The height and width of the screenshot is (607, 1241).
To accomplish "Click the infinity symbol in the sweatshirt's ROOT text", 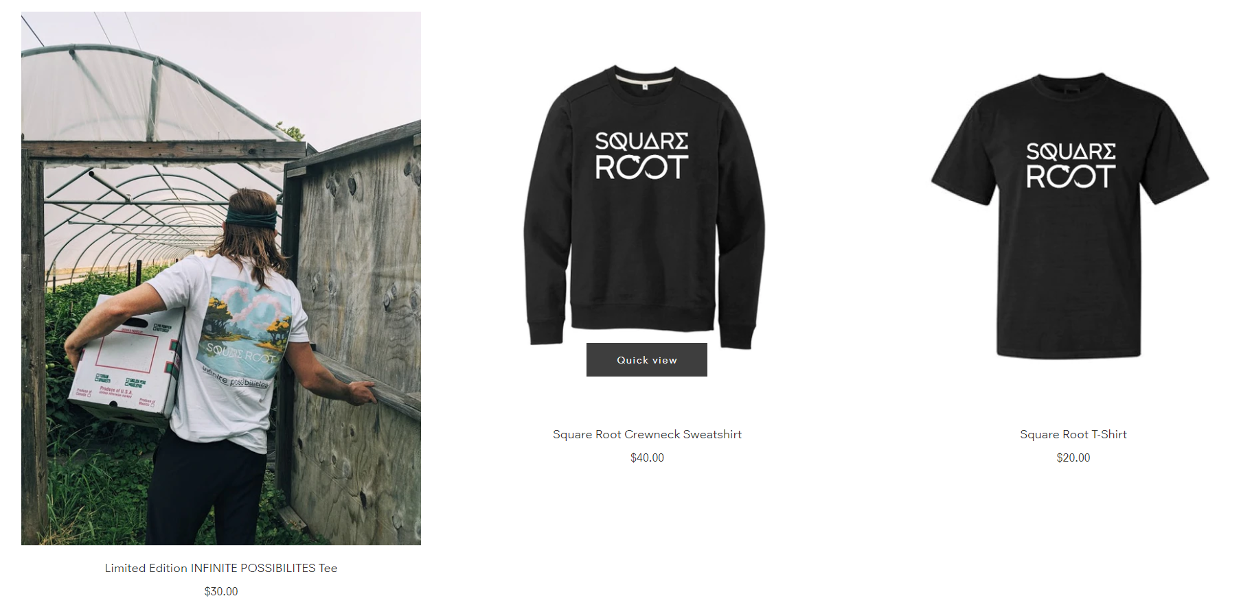I will tap(641, 167).
